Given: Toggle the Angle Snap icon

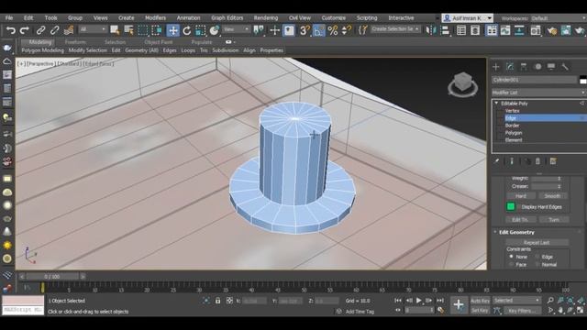Looking at the screenshot, I should [x=318, y=30].
